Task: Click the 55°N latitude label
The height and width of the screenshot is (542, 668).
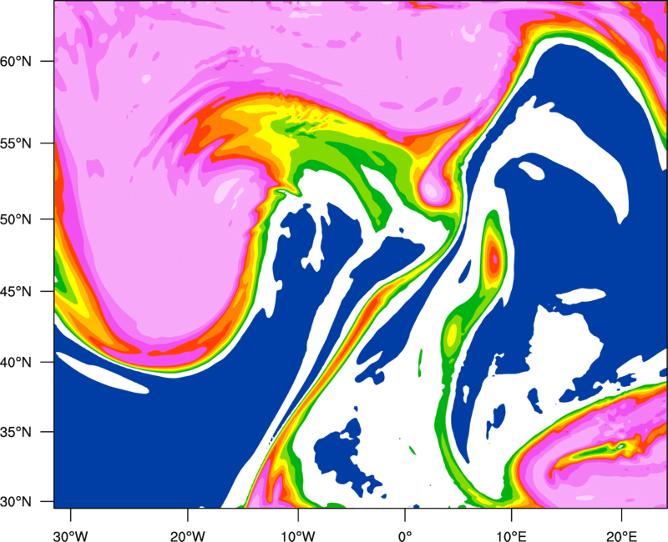Action: click(x=16, y=143)
